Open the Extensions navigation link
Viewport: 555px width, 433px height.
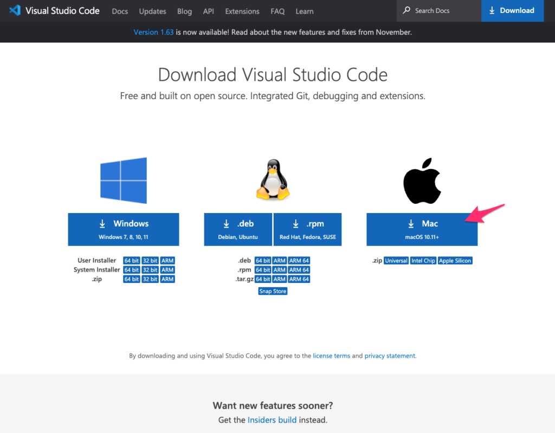click(x=242, y=11)
